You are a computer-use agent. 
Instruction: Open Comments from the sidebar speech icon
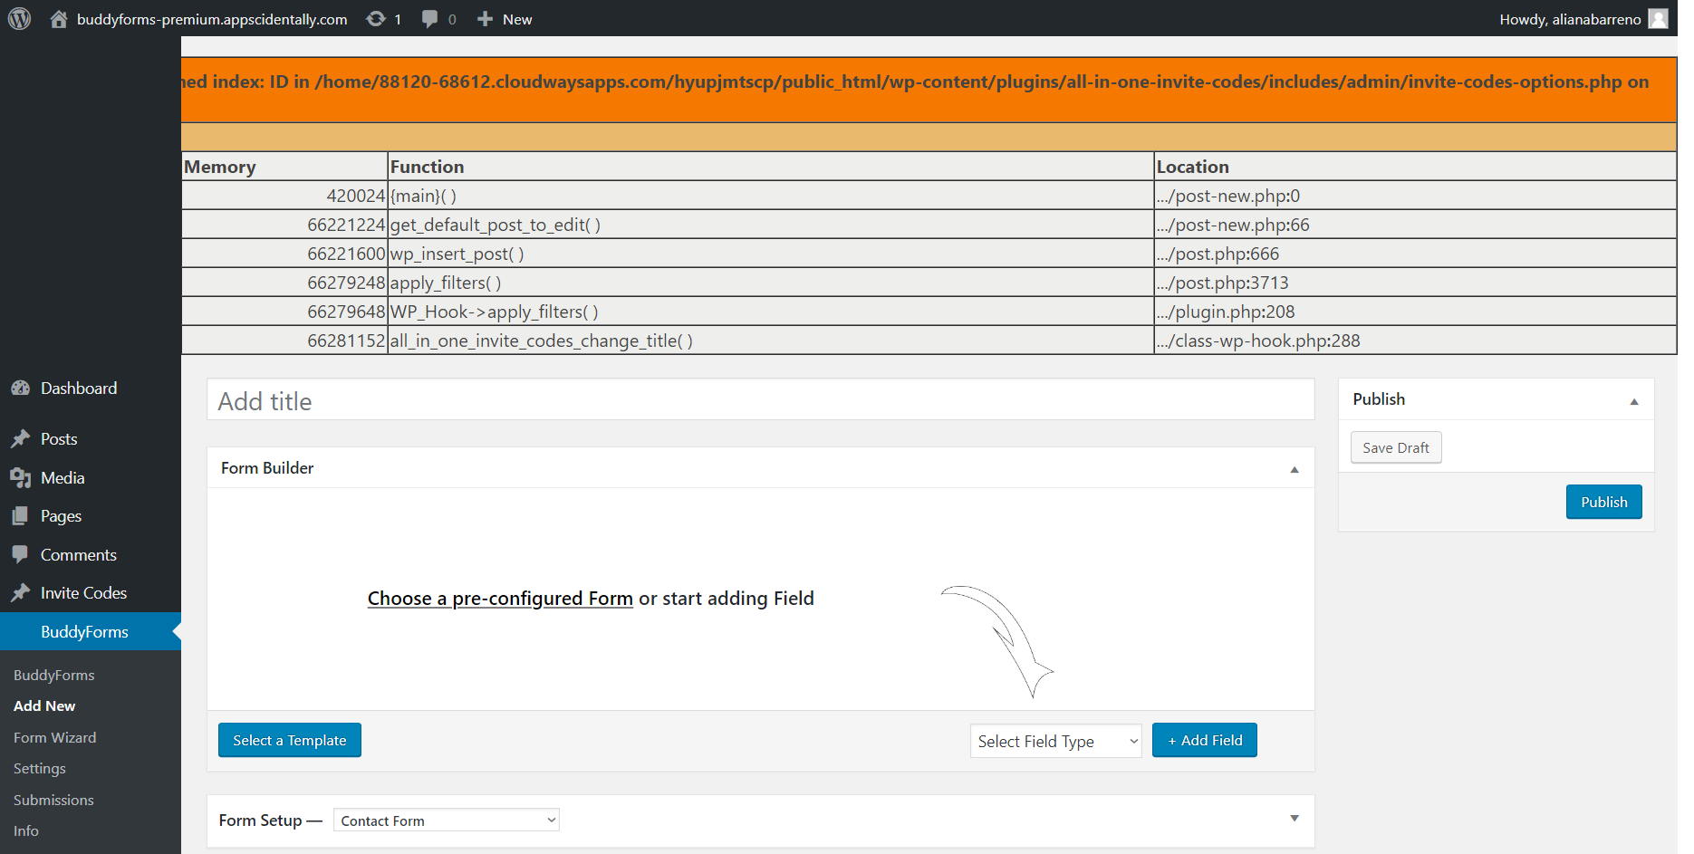coord(21,554)
